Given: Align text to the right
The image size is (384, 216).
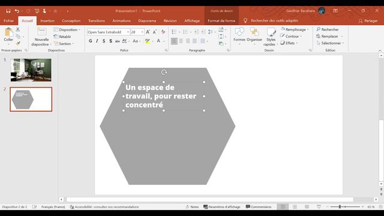Looking at the screenshot, I should click(x=188, y=41).
